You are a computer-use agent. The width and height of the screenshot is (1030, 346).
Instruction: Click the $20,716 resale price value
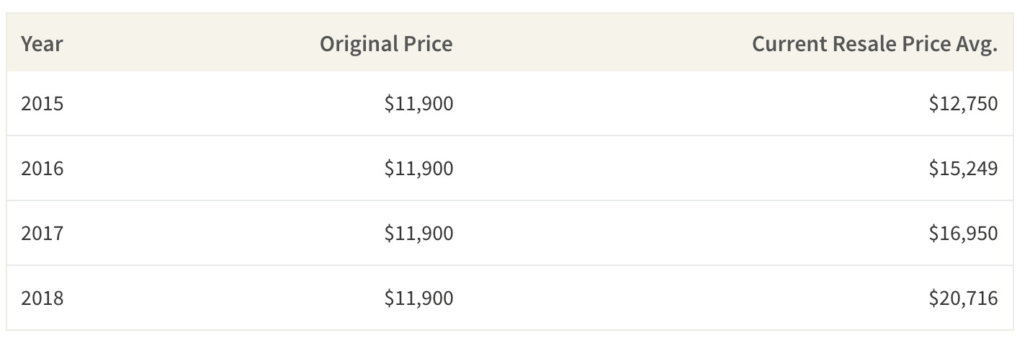pos(963,298)
